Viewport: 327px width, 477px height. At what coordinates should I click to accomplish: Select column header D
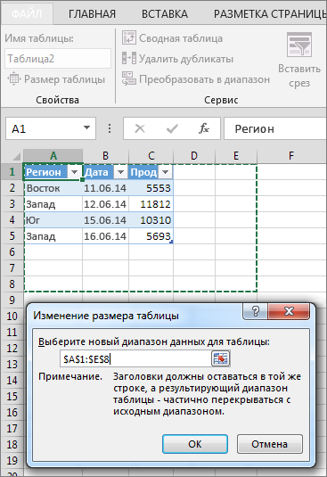(194, 156)
